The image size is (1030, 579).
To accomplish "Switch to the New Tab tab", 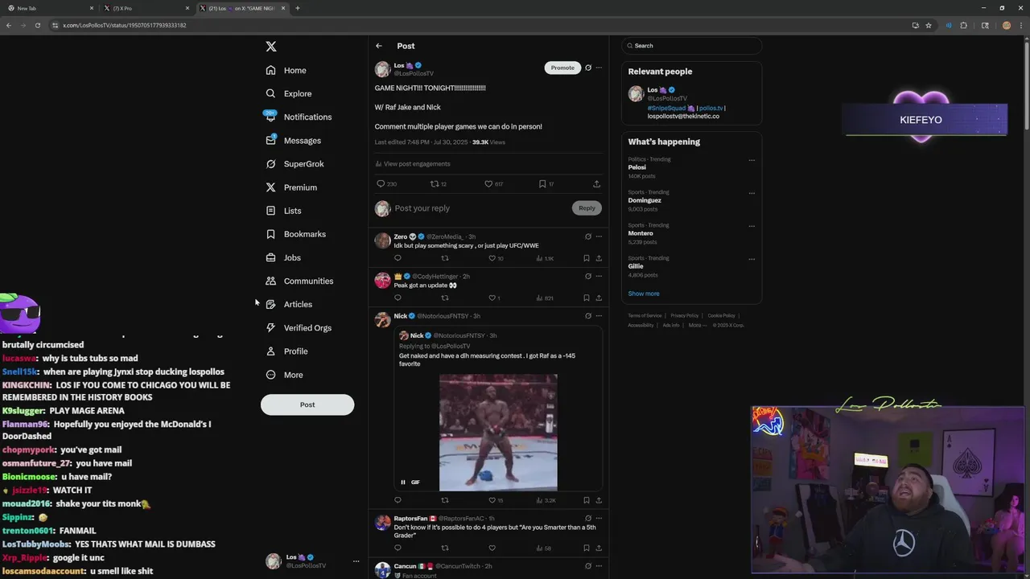I will pos(50,8).
